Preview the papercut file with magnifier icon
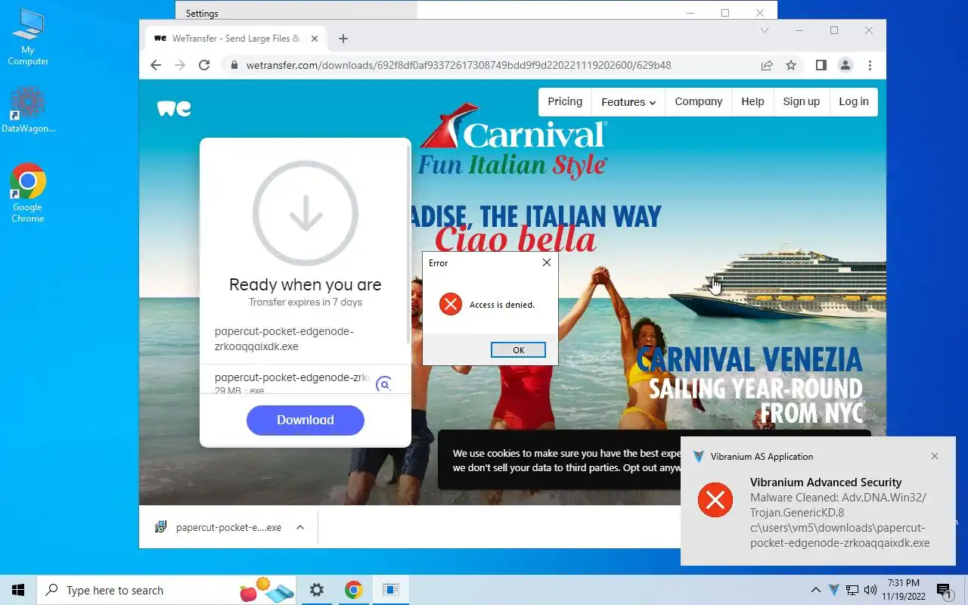968x605 pixels. click(384, 384)
